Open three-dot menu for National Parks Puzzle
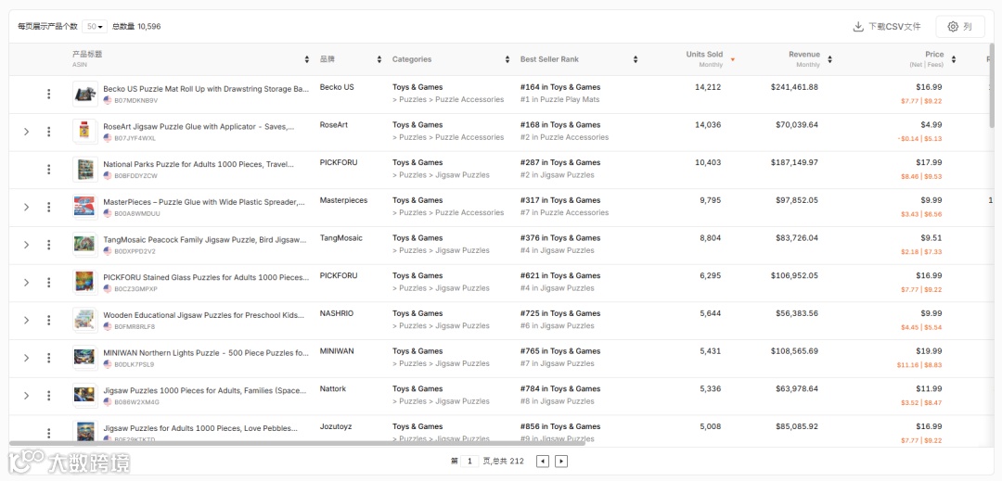 48,169
